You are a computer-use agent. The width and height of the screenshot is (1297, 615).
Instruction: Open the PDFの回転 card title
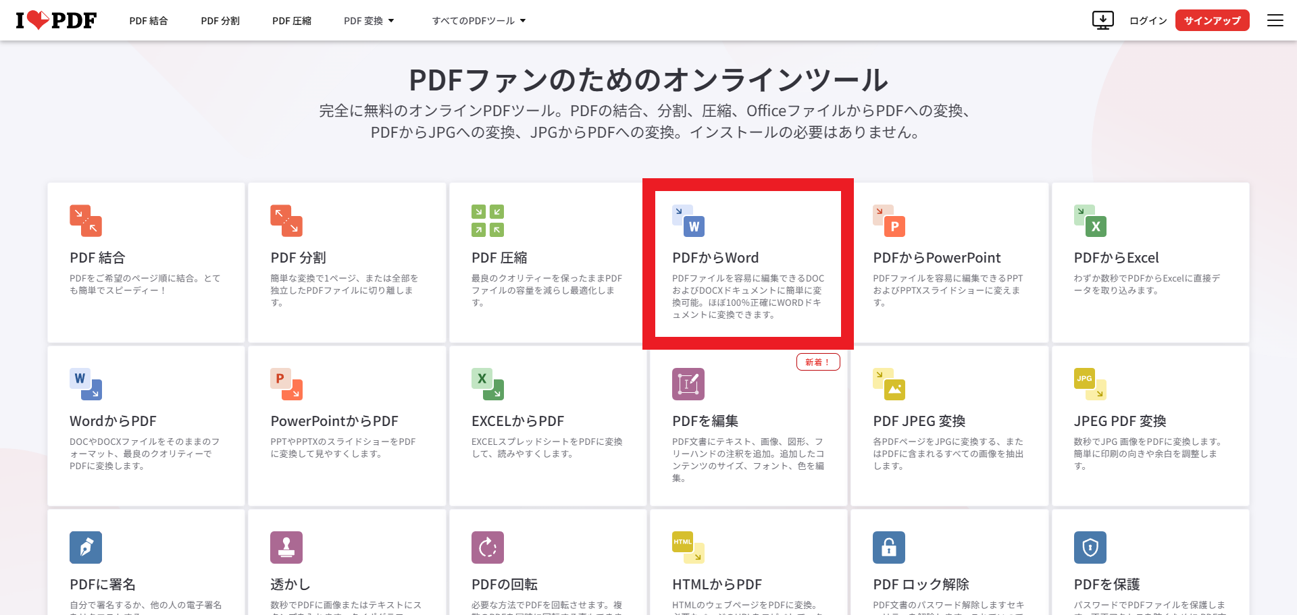pos(505,585)
